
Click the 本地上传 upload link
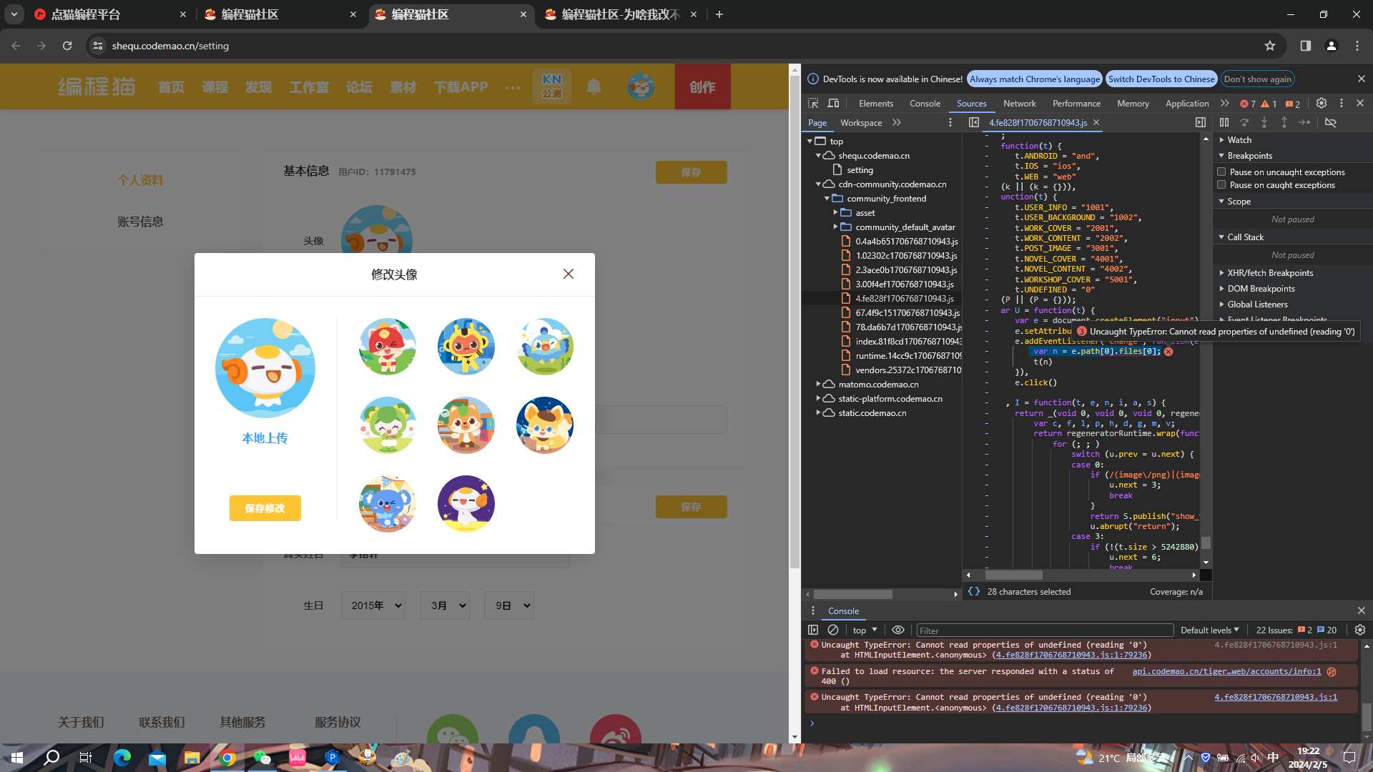(265, 438)
